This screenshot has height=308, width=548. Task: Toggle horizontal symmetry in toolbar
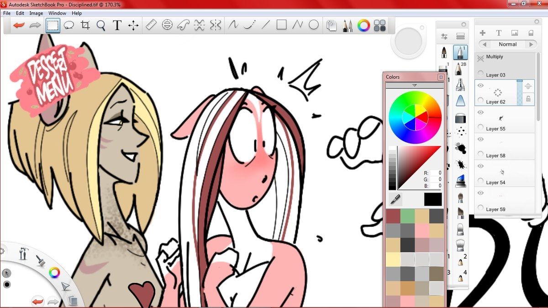tap(199, 25)
